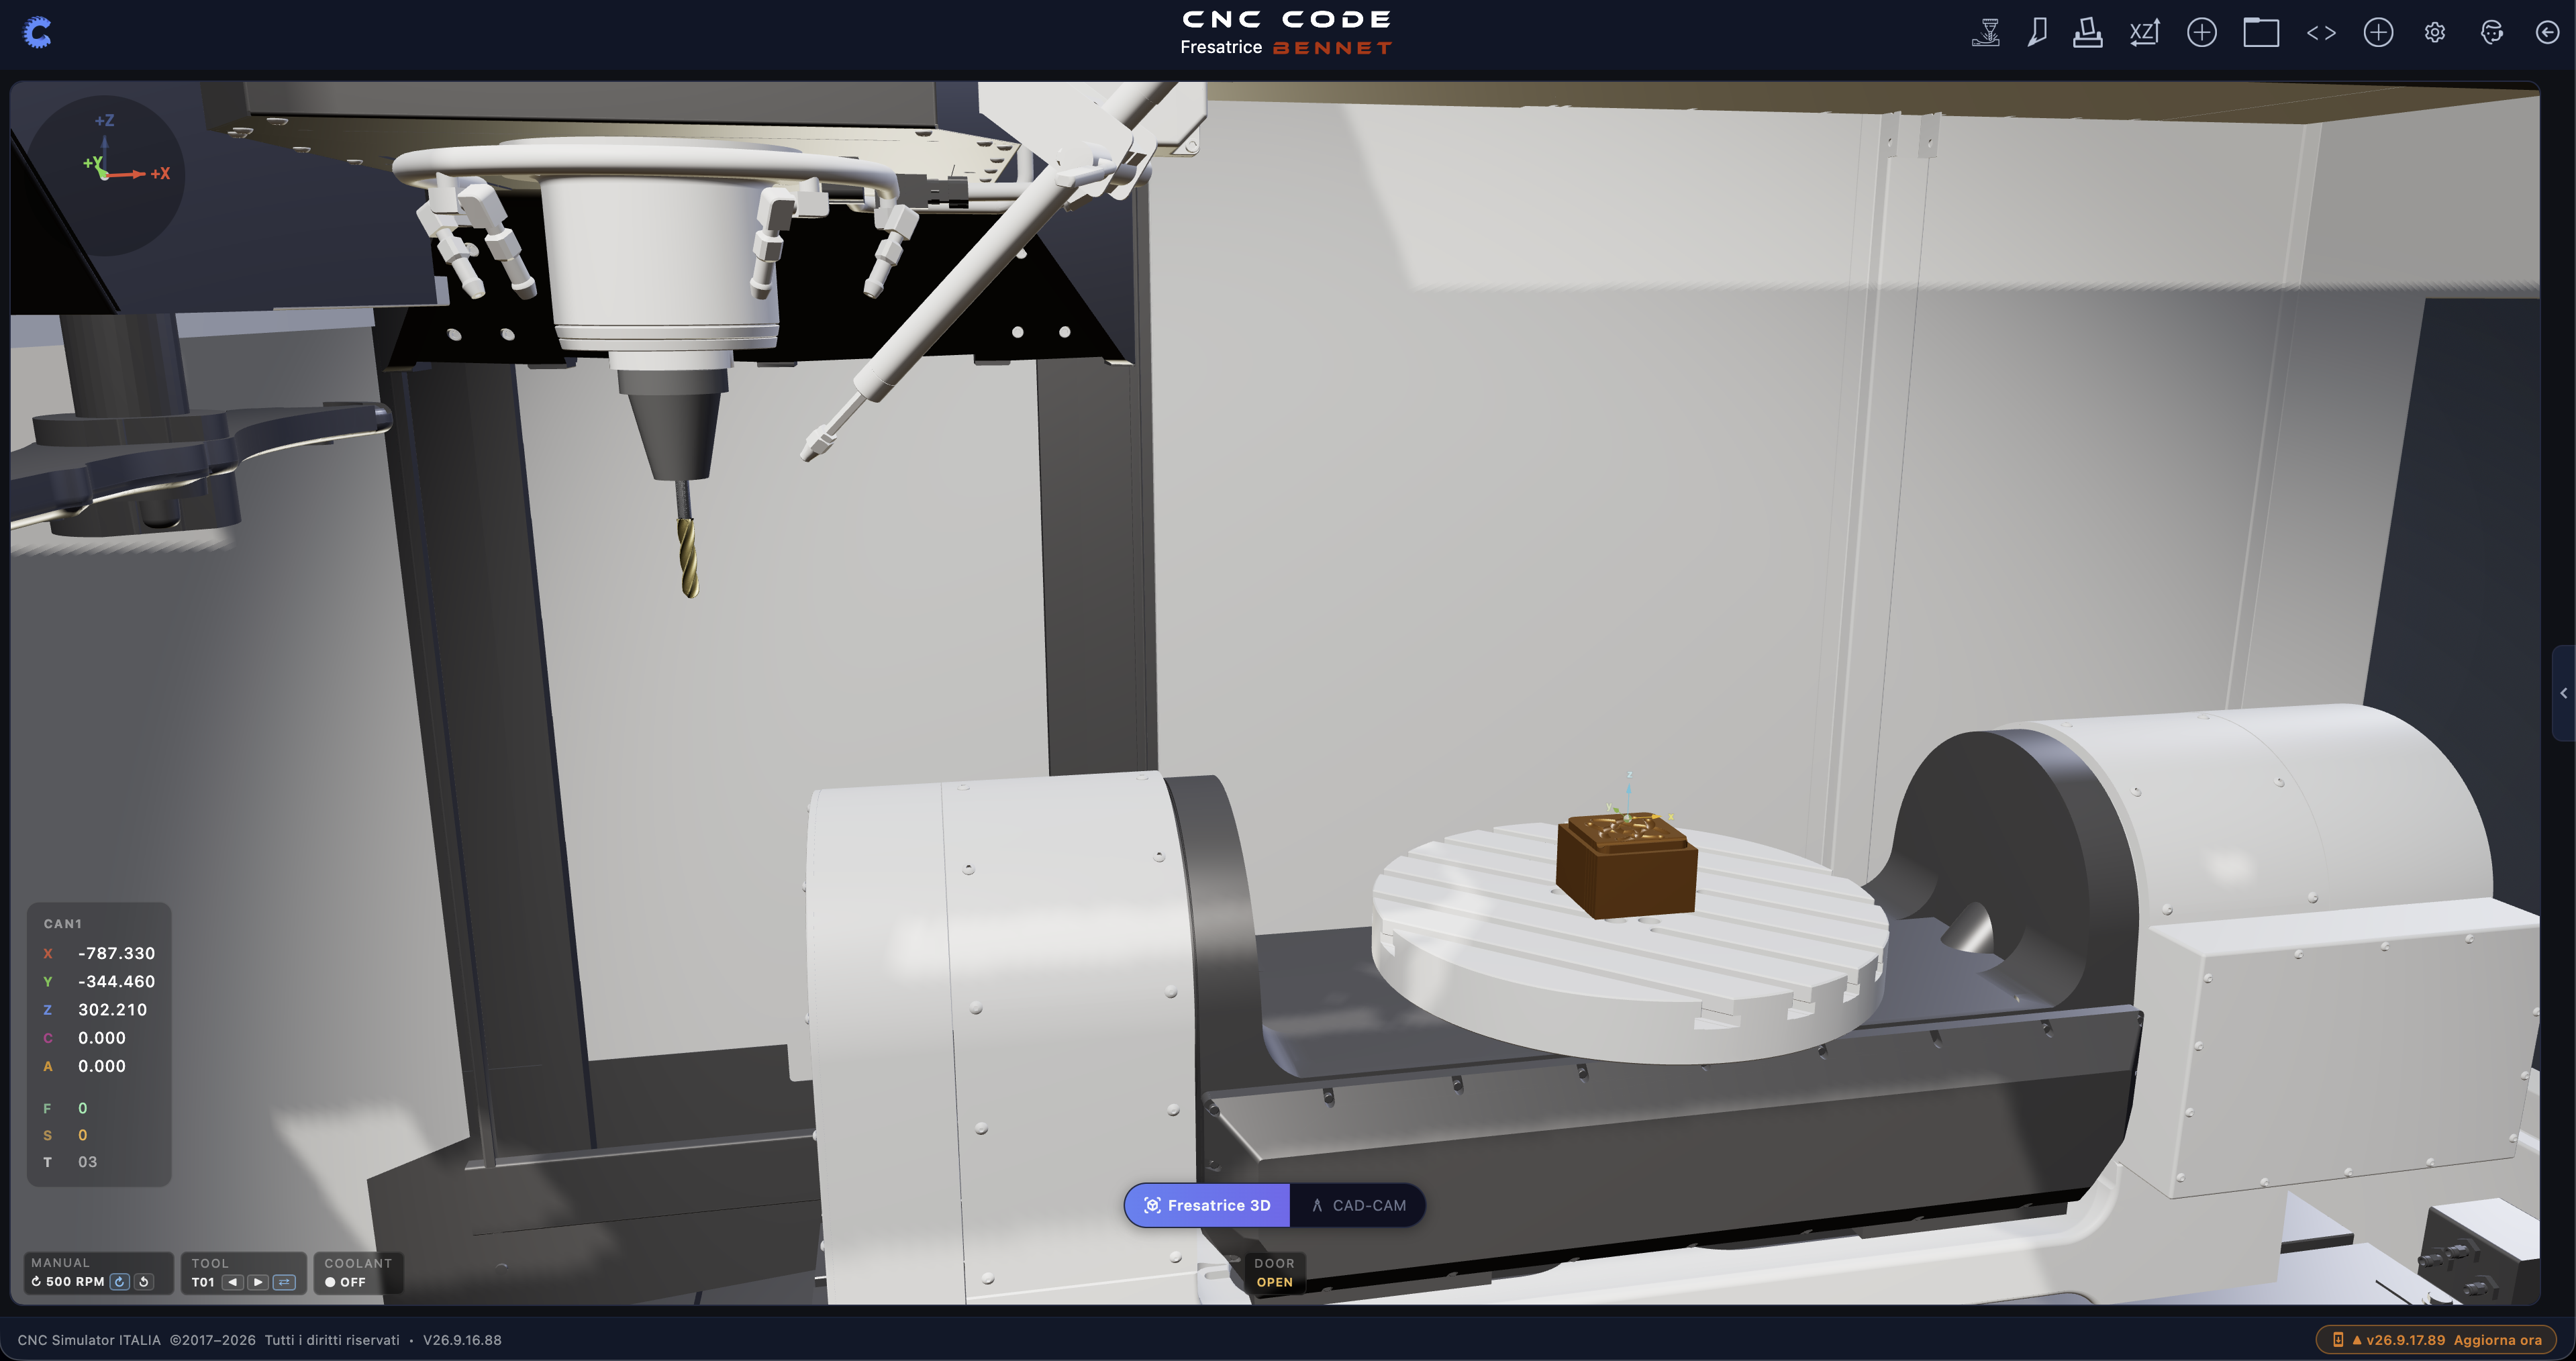This screenshot has height=1361, width=2576.
Task: Click the back arrow circle icon
Action: click(x=2547, y=33)
